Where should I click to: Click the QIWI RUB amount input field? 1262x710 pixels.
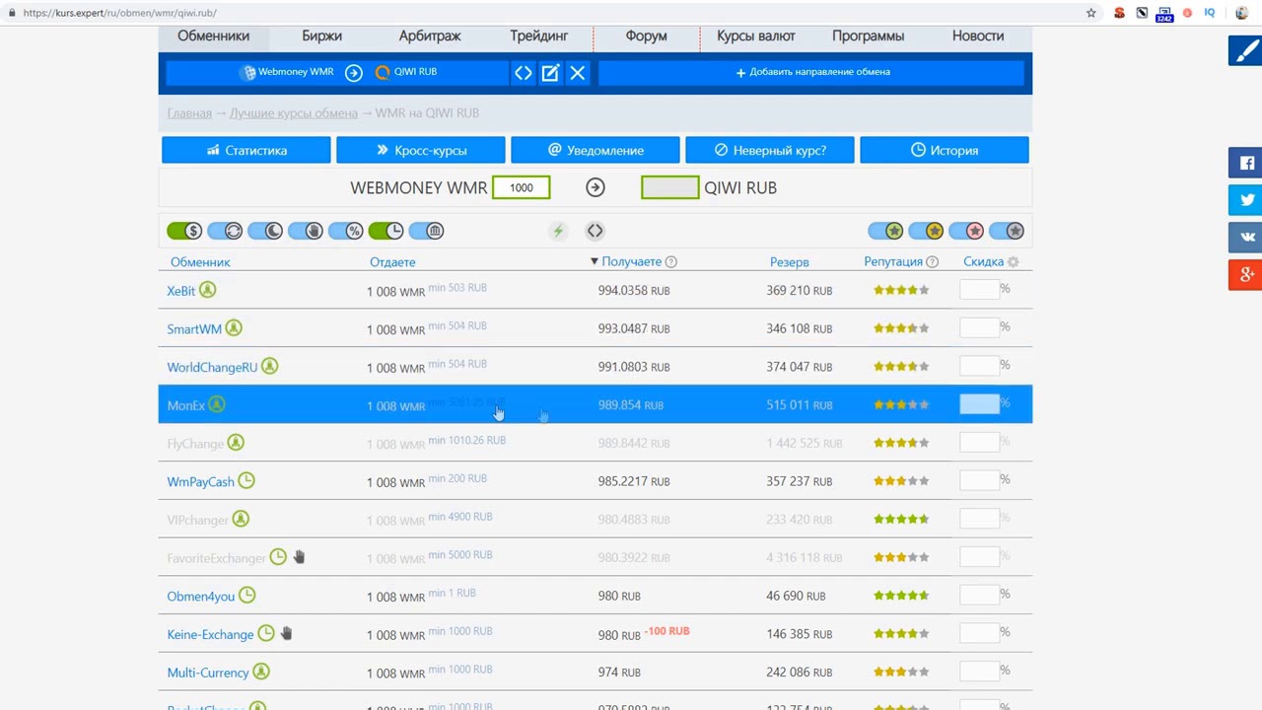pos(670,187)
